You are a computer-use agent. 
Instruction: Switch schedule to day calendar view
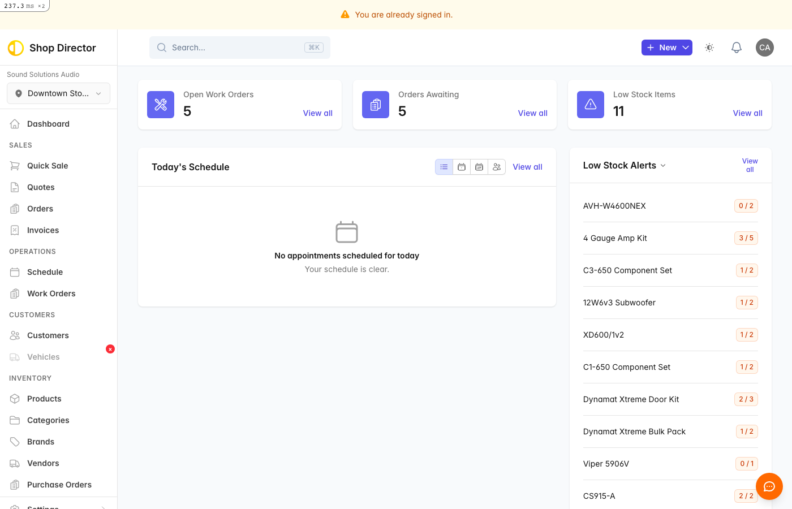pos(461,167)
